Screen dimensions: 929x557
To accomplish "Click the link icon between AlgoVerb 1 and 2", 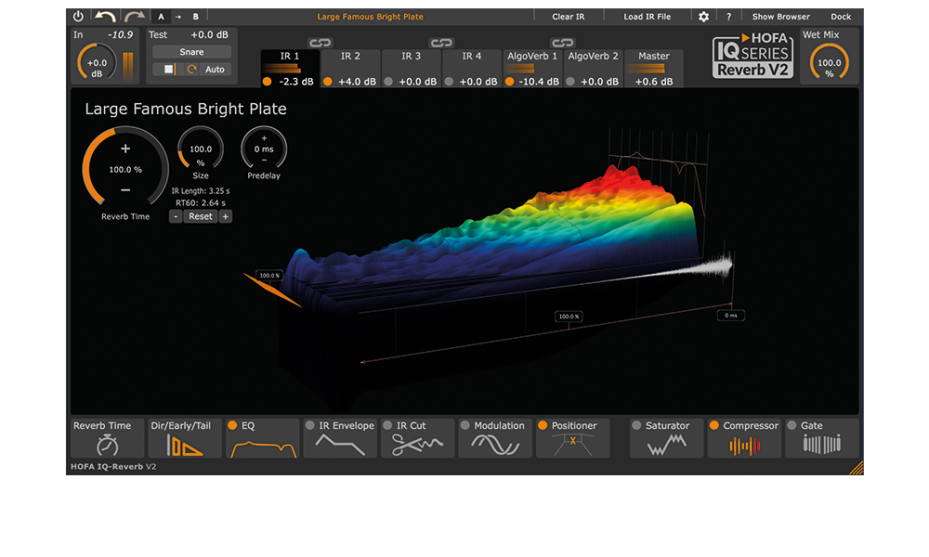I will pos(562,43).
